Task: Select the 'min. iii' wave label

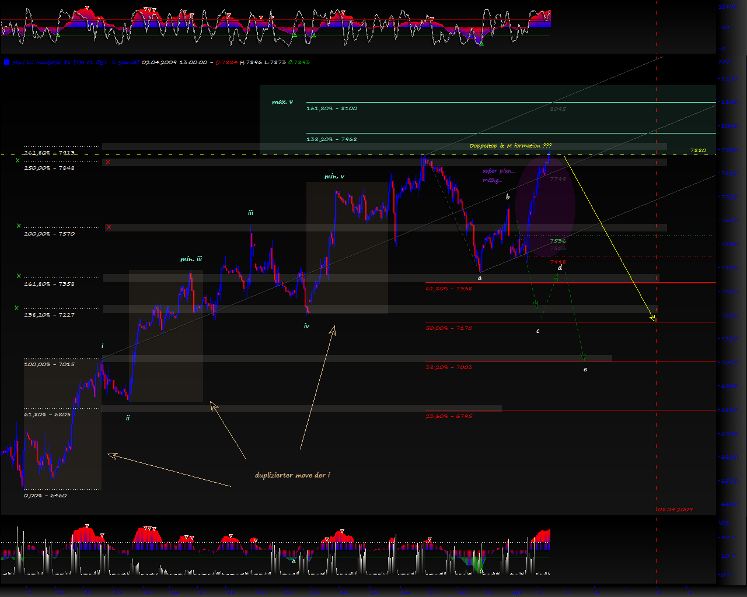Action: click(191, 259)
